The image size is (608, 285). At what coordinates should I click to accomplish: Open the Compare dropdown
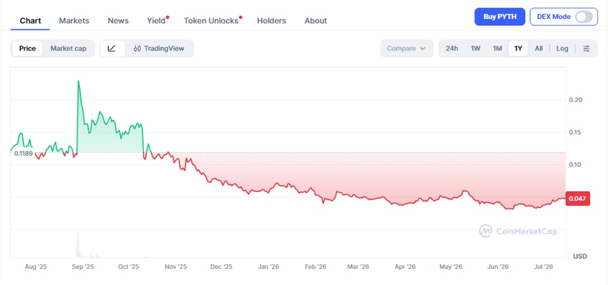click(x=407, y=49)
